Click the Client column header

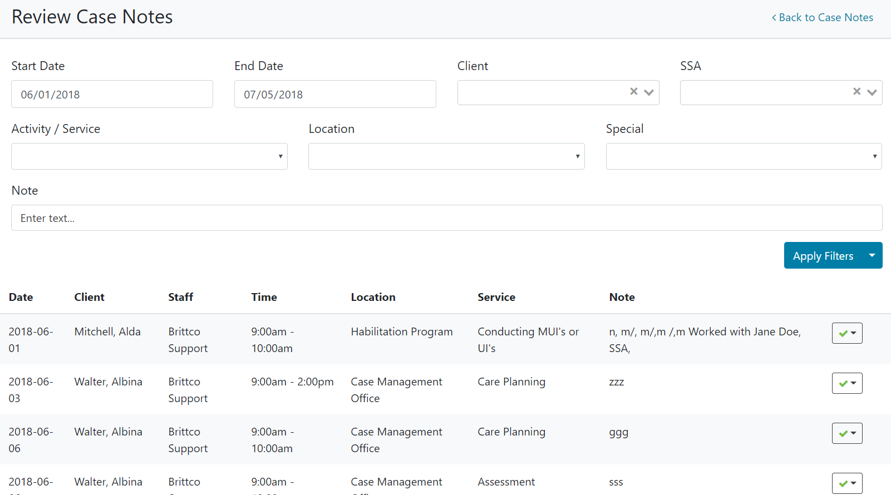click(x=90, y=297)
